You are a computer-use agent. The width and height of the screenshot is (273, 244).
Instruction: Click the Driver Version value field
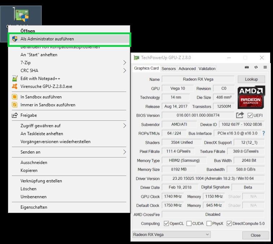[213, 178]
